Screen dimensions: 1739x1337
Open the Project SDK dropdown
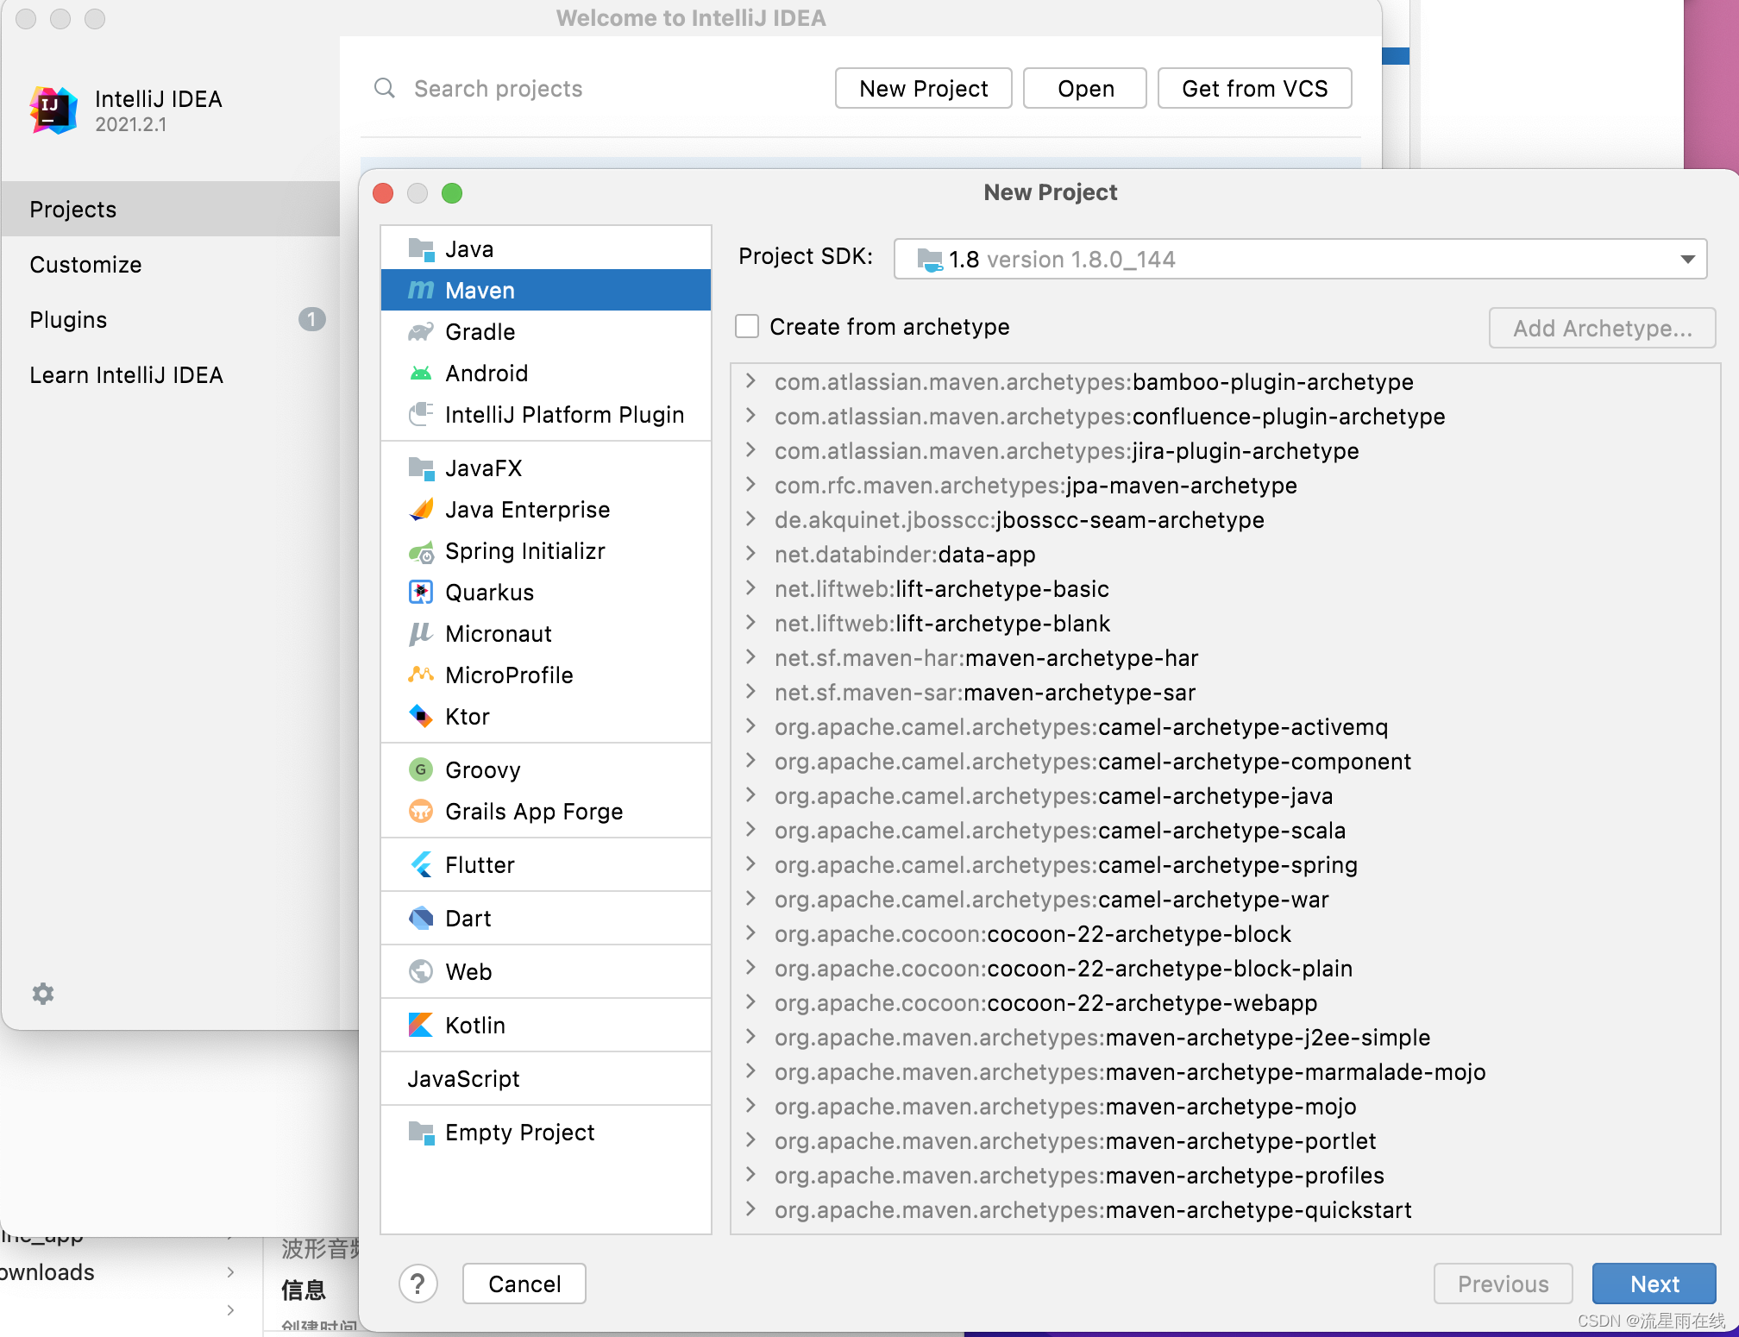(x=1301, y=260)
